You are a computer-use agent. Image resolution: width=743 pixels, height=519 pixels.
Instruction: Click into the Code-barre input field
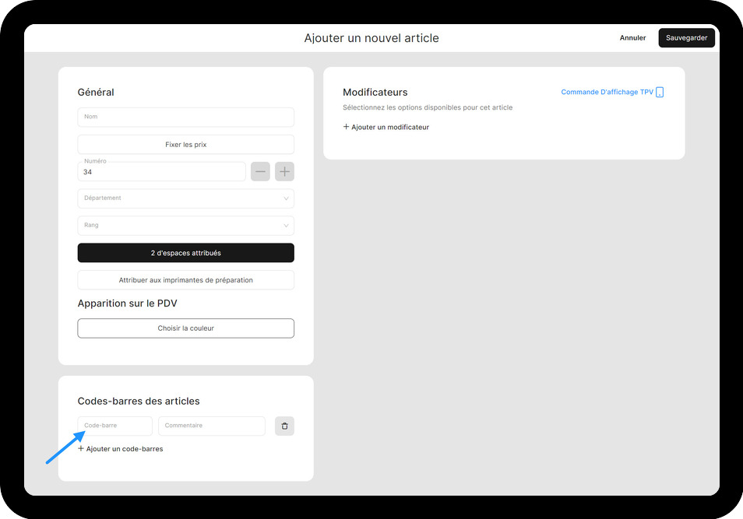pos(115,426)
